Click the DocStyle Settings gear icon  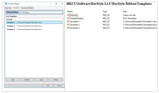pos(6,4)
